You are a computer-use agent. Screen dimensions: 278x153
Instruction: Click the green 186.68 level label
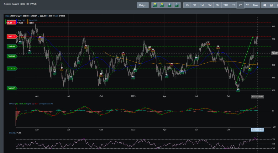(x=12, y=56)
